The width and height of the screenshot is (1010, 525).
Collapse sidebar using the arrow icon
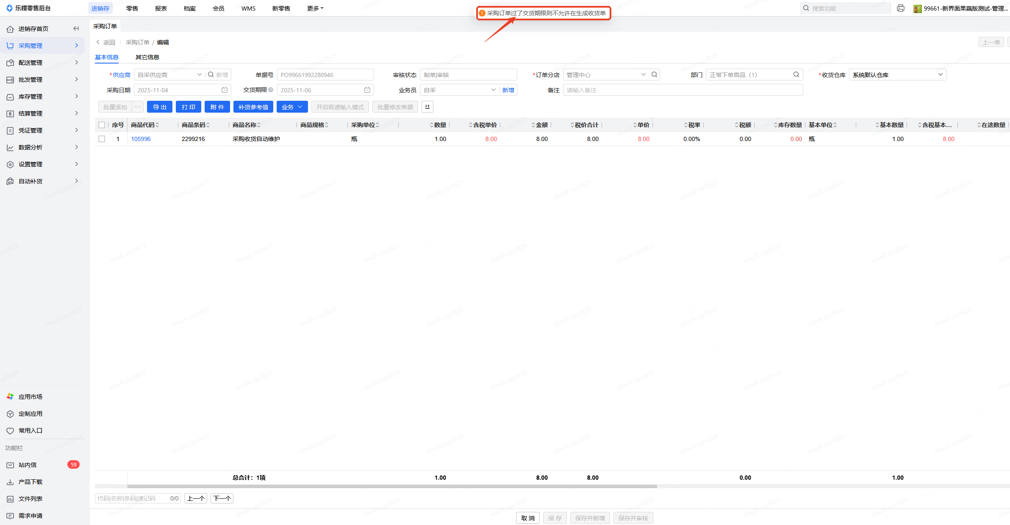76,28
